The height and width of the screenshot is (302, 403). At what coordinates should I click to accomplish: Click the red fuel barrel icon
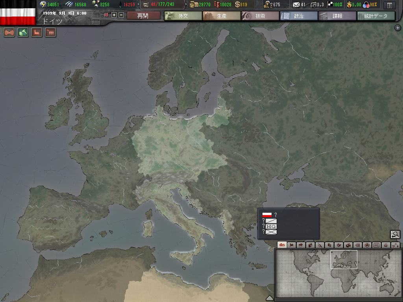pyautogui.click(x=217, y=4)
